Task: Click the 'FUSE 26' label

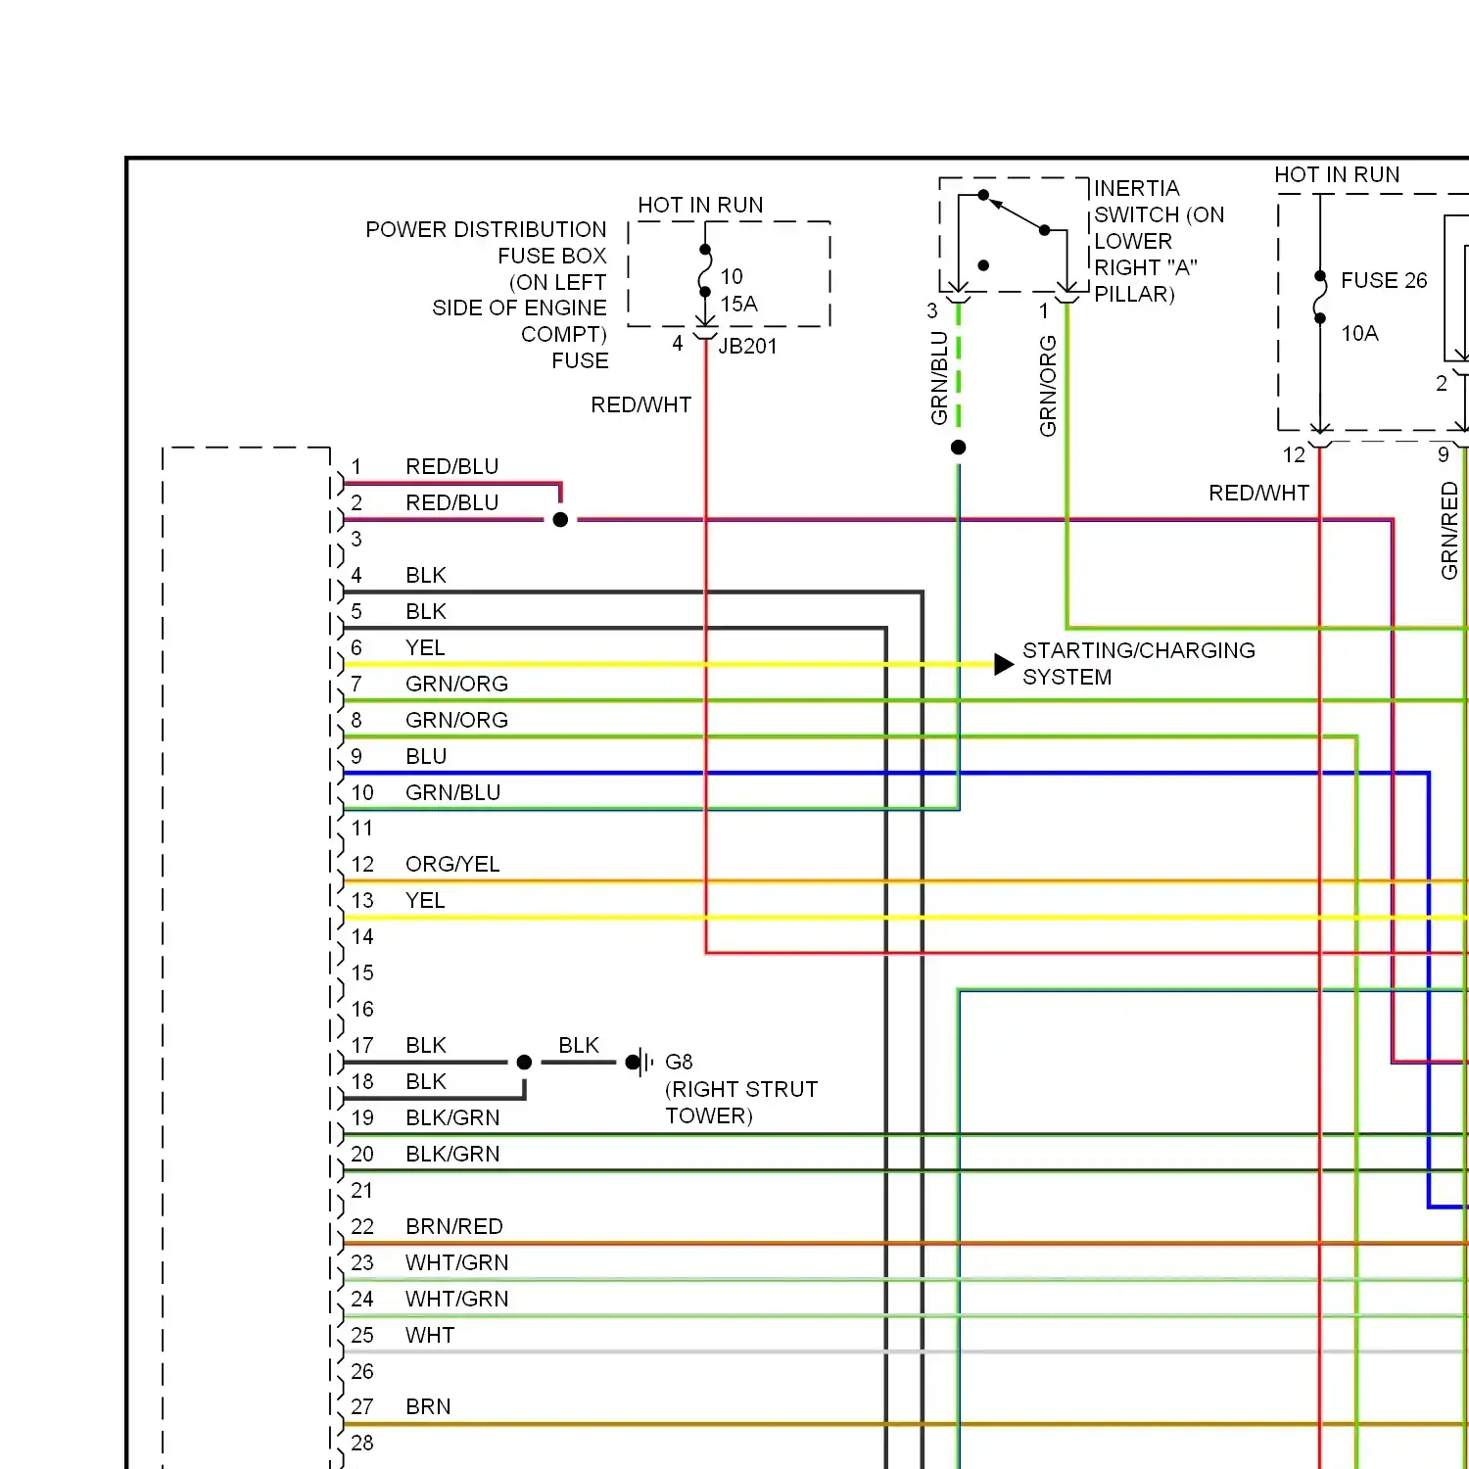Action: tap(1384, 280)
